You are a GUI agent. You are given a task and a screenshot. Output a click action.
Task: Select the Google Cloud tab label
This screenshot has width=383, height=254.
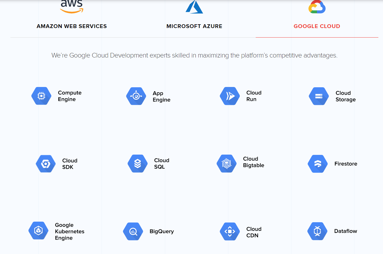[x=317, y=26]
